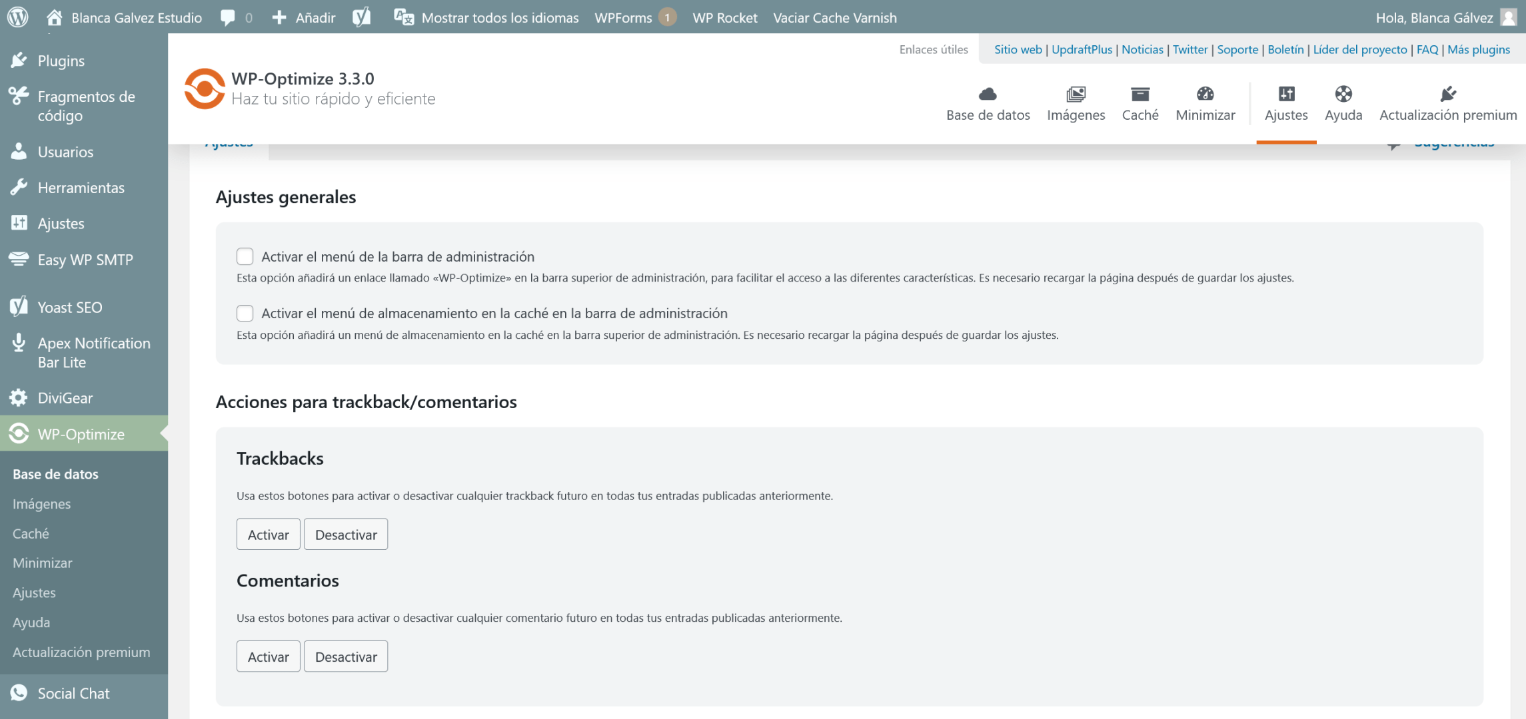Open Minimizar in the WP-Optimize submenu

(42, 563)
